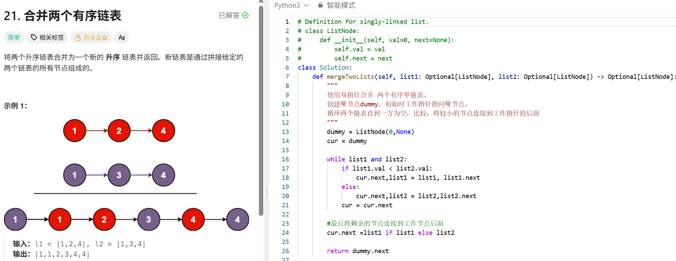Click 'dummy = ListNode(0,None)' code line

coord(370,132)
